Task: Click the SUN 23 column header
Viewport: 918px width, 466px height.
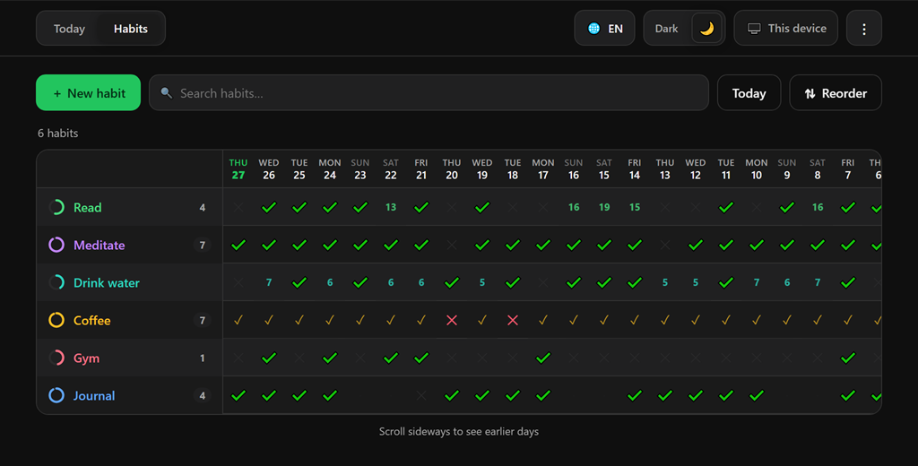Action: tap(360, 168)
